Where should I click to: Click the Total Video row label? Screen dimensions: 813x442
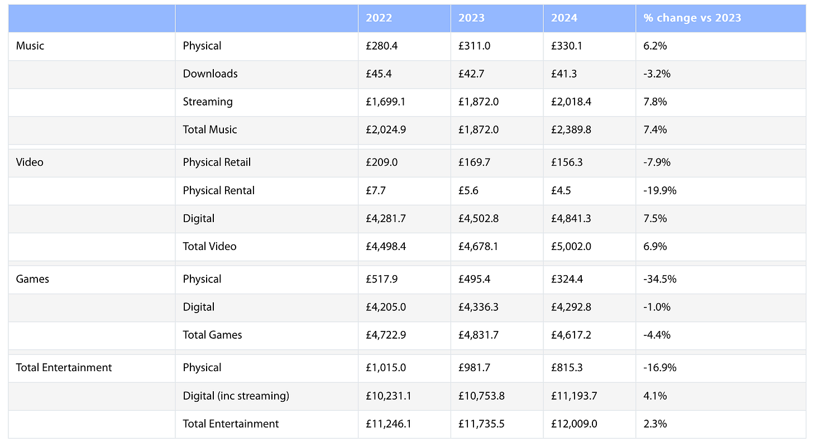click(x=210, y=246)
